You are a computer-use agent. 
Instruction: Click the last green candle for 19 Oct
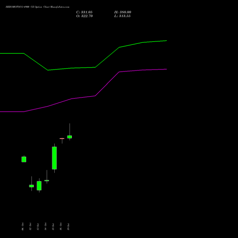[x=69, y=137]
